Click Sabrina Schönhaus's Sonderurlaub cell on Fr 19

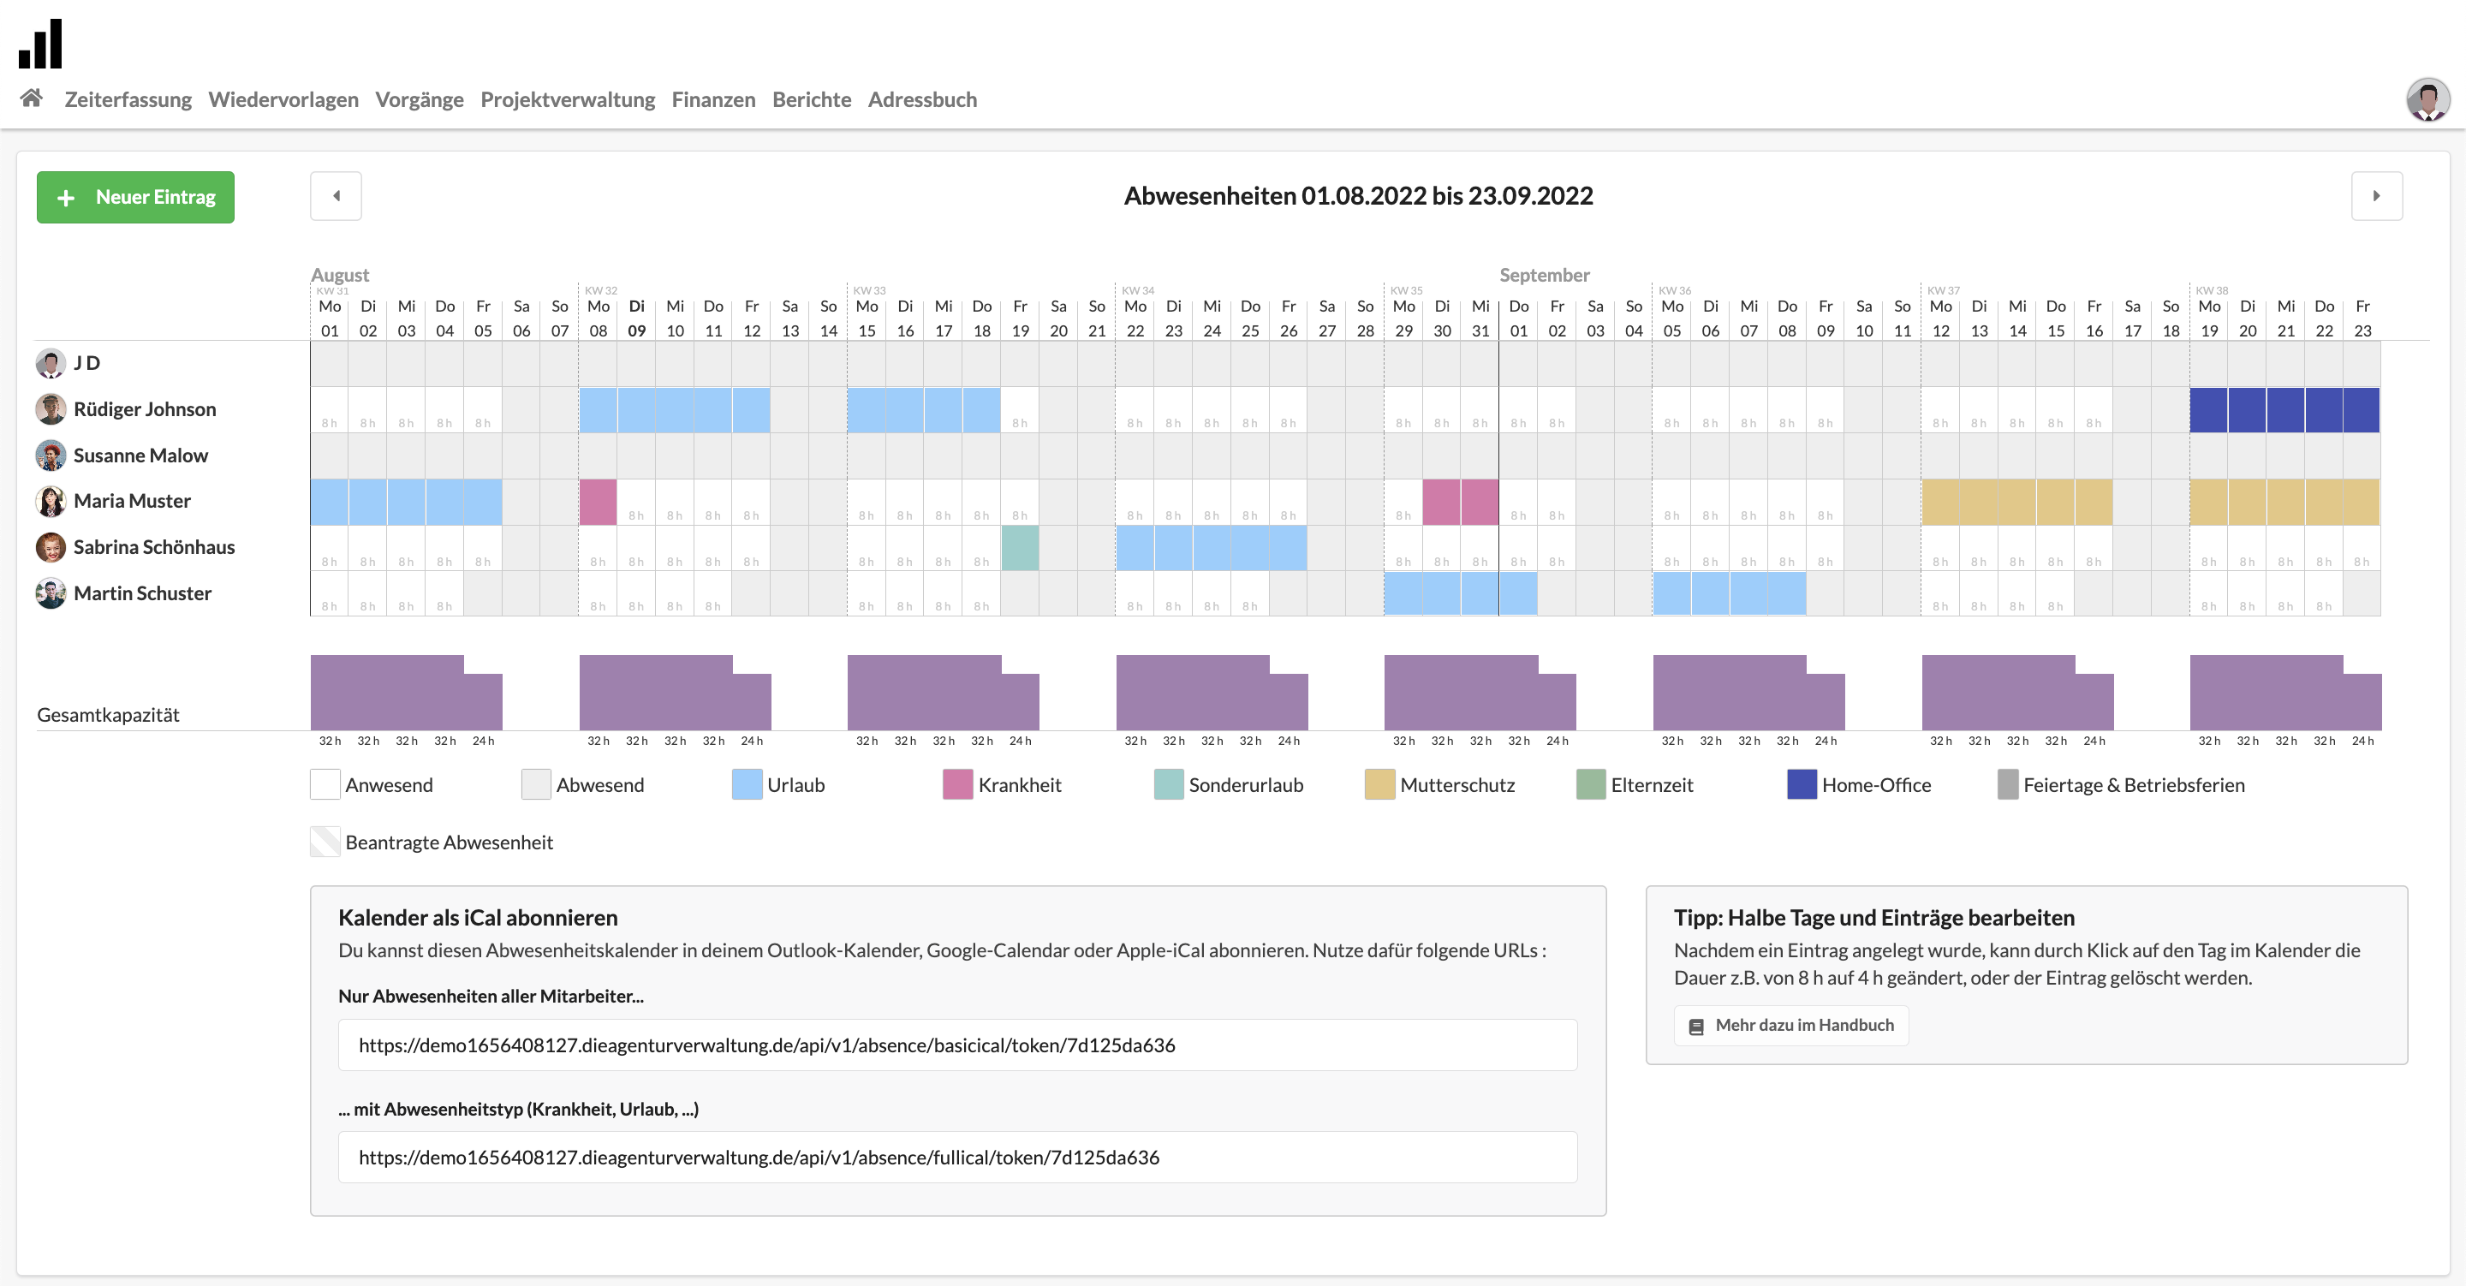(x=1020, y=548)
